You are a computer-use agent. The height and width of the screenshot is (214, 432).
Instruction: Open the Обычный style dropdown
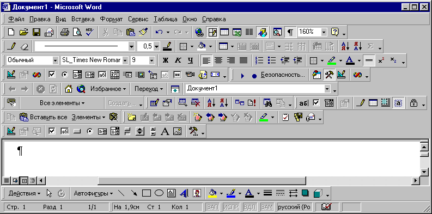[x=56, y=60]
